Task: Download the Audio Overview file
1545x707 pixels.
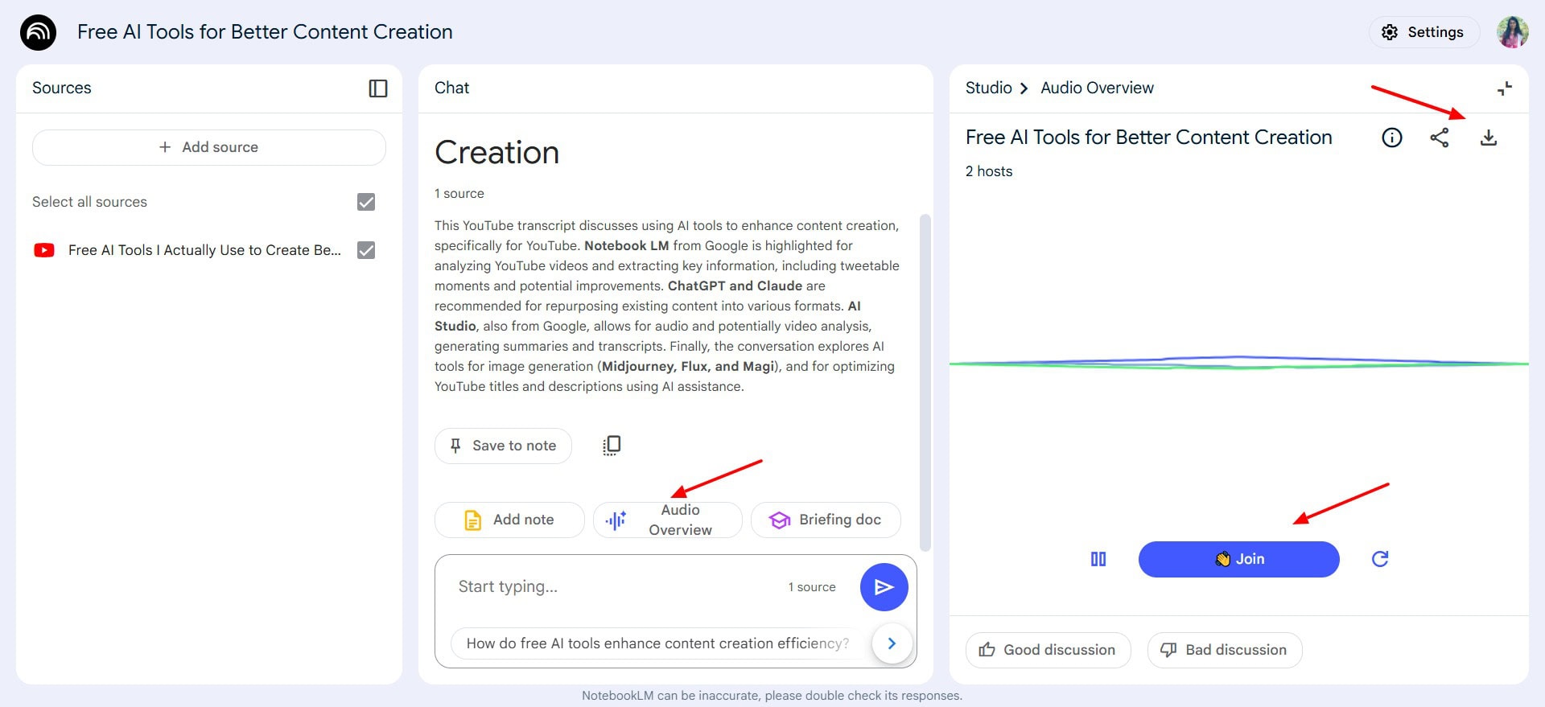Action: pos(1488,138)
